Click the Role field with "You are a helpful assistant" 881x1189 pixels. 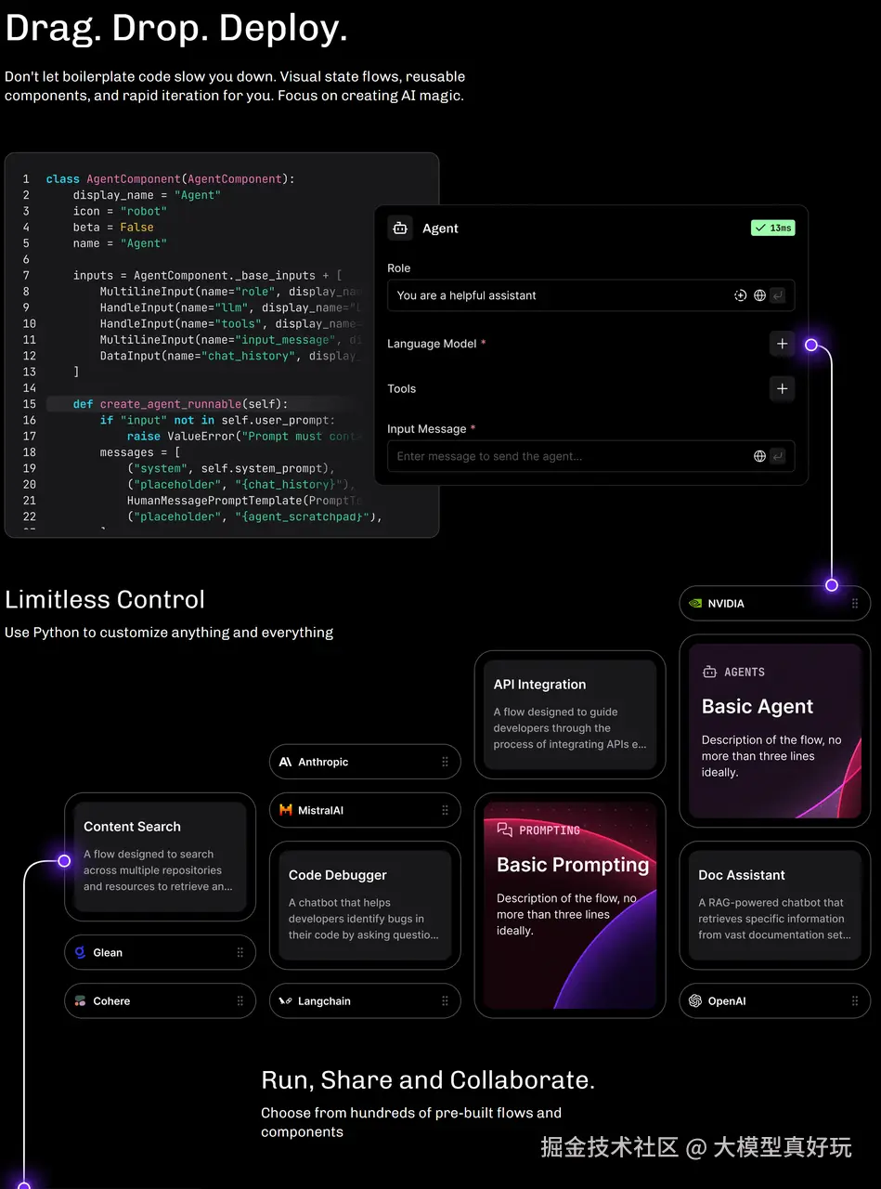tap(590, 295)
